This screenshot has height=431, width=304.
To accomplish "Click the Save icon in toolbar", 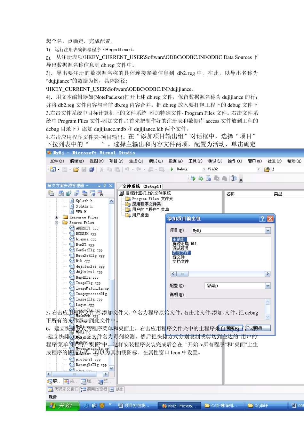I will point(84,169).
